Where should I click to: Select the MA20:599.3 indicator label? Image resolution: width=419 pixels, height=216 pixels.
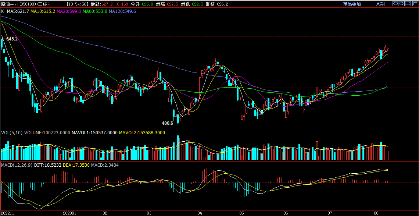pos(69,11)
